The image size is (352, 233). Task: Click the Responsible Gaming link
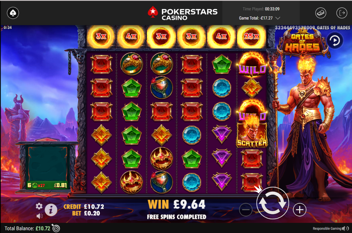[327, 229]
